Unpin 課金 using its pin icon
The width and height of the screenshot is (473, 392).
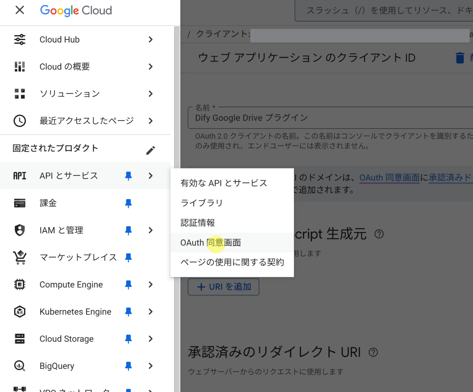[128, 203]
